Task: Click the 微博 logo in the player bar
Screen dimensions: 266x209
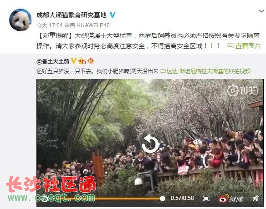Action: click(231, 199)
